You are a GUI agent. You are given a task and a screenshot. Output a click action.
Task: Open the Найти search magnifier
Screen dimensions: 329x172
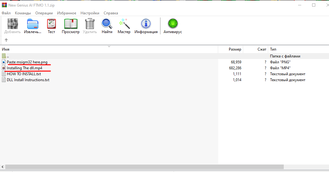click(107, 23)
